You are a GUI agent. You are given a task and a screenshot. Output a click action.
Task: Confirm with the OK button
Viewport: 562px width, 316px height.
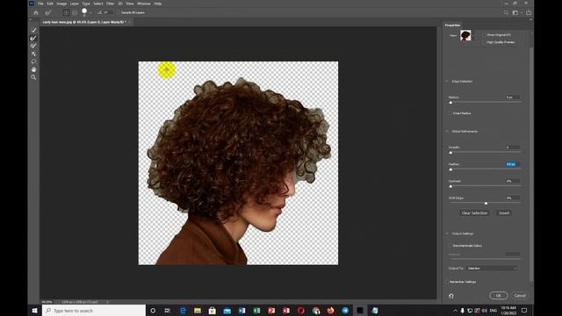[x=499, y=296]
